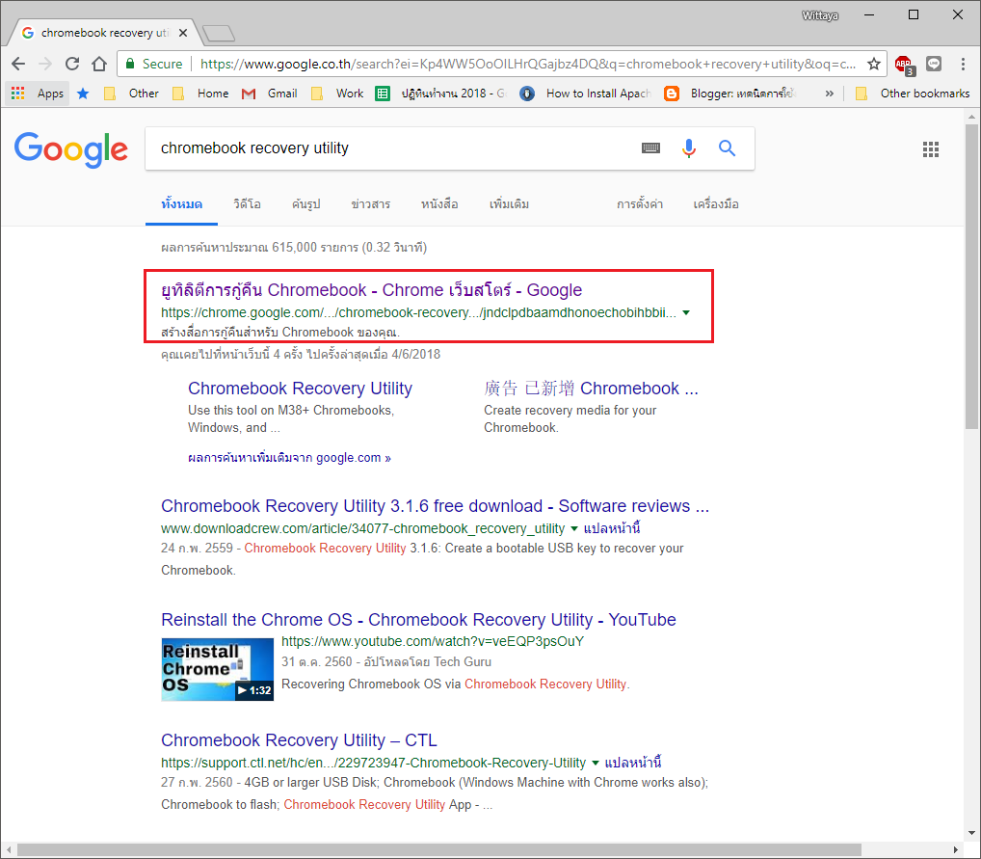Close the chromebook recovery tab
Viewport: 981px width, 859px height.
[x=183, y=33]
